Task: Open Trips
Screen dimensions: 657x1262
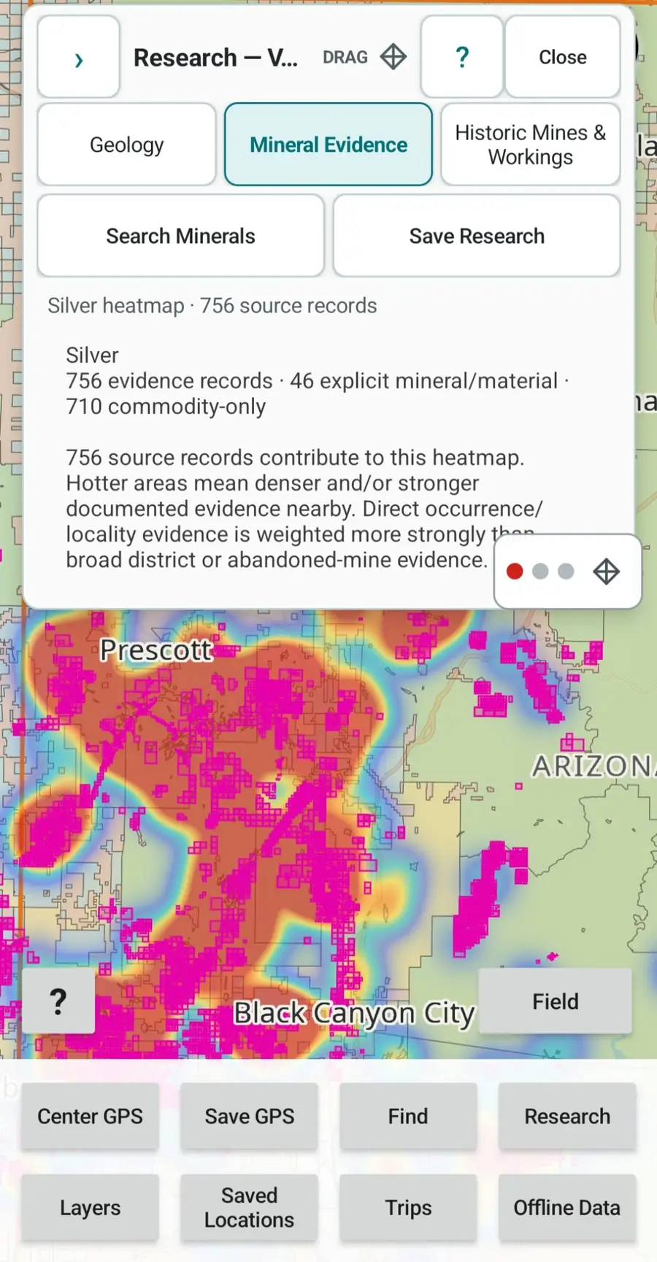Action: (x=408, y=1207)
